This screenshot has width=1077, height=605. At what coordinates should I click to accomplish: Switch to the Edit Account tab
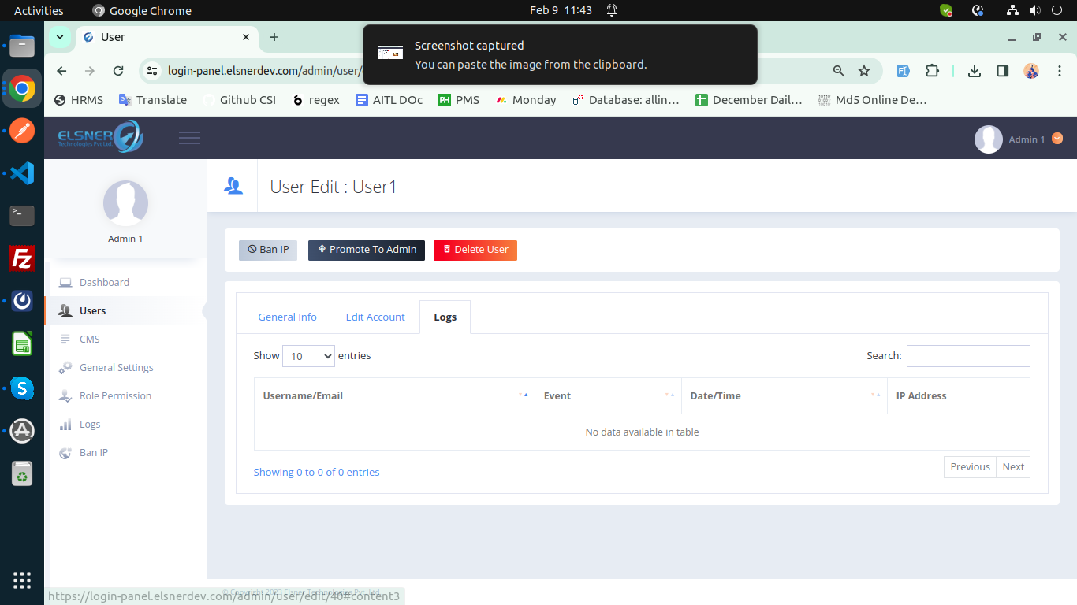(375, 317)
